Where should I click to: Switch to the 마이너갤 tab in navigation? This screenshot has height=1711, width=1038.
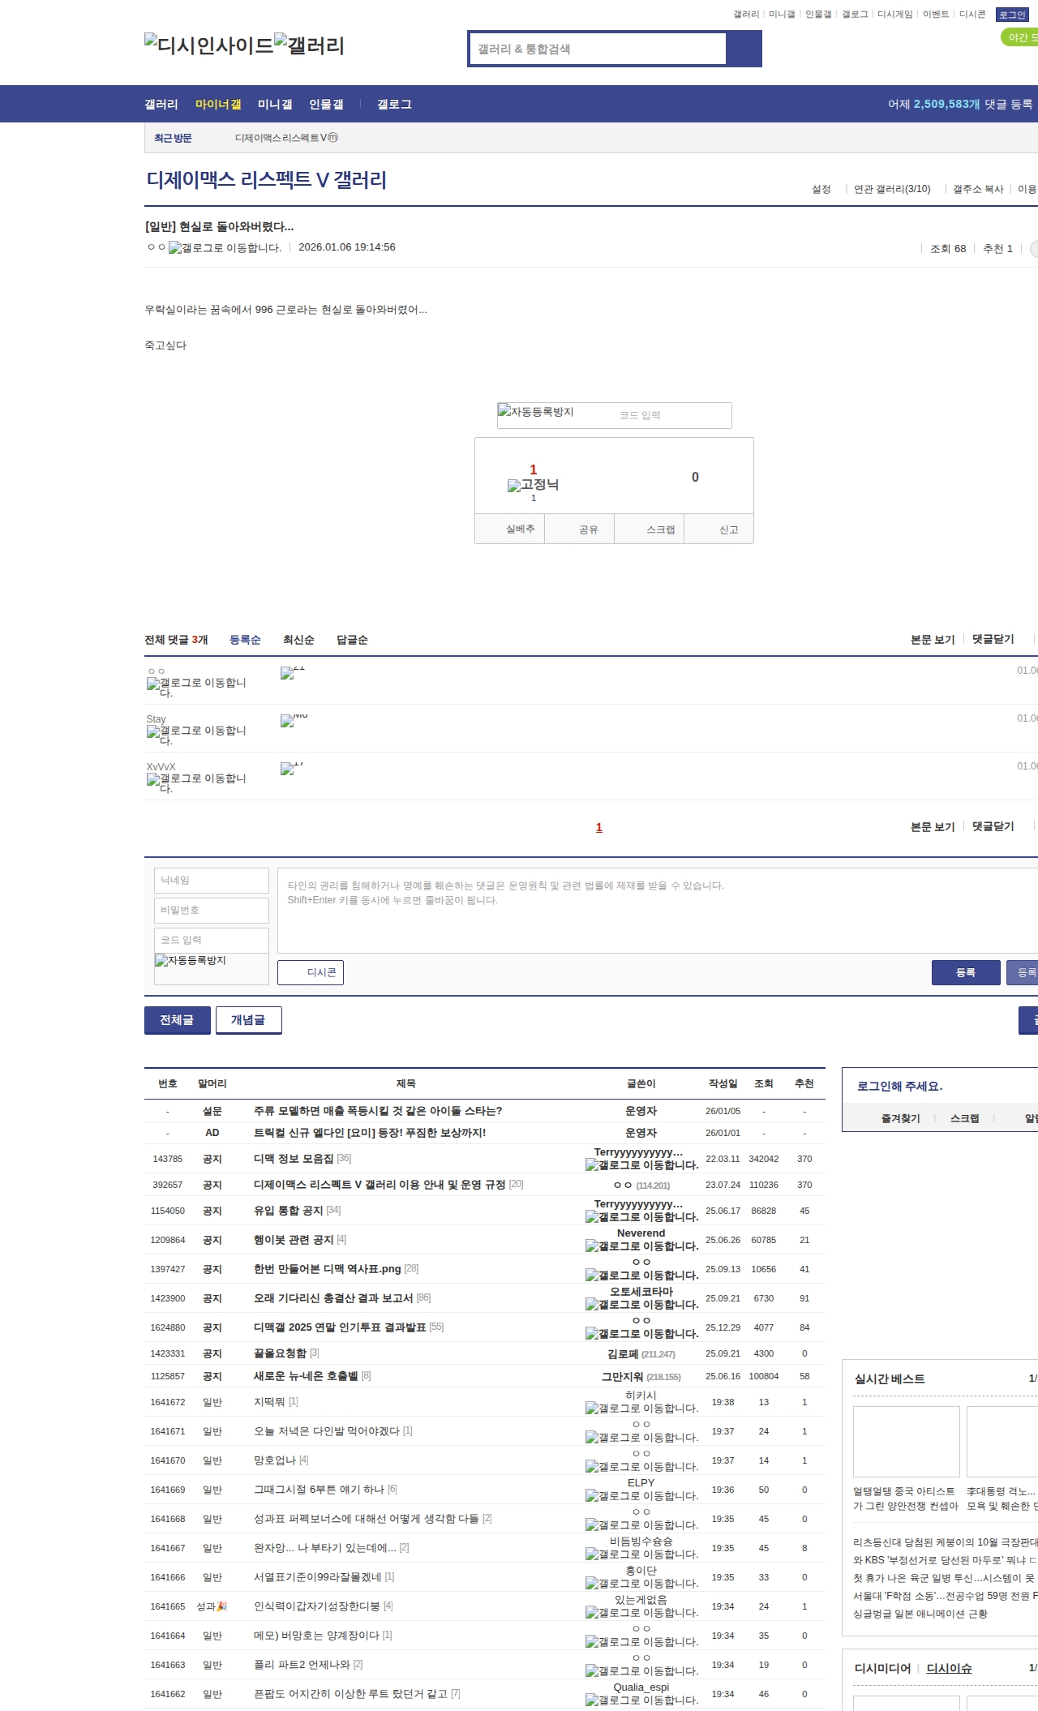(218, 105)
